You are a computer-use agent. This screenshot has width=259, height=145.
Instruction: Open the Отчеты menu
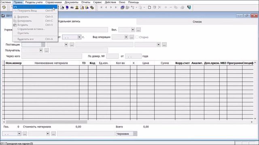click(x=86, y=2)
